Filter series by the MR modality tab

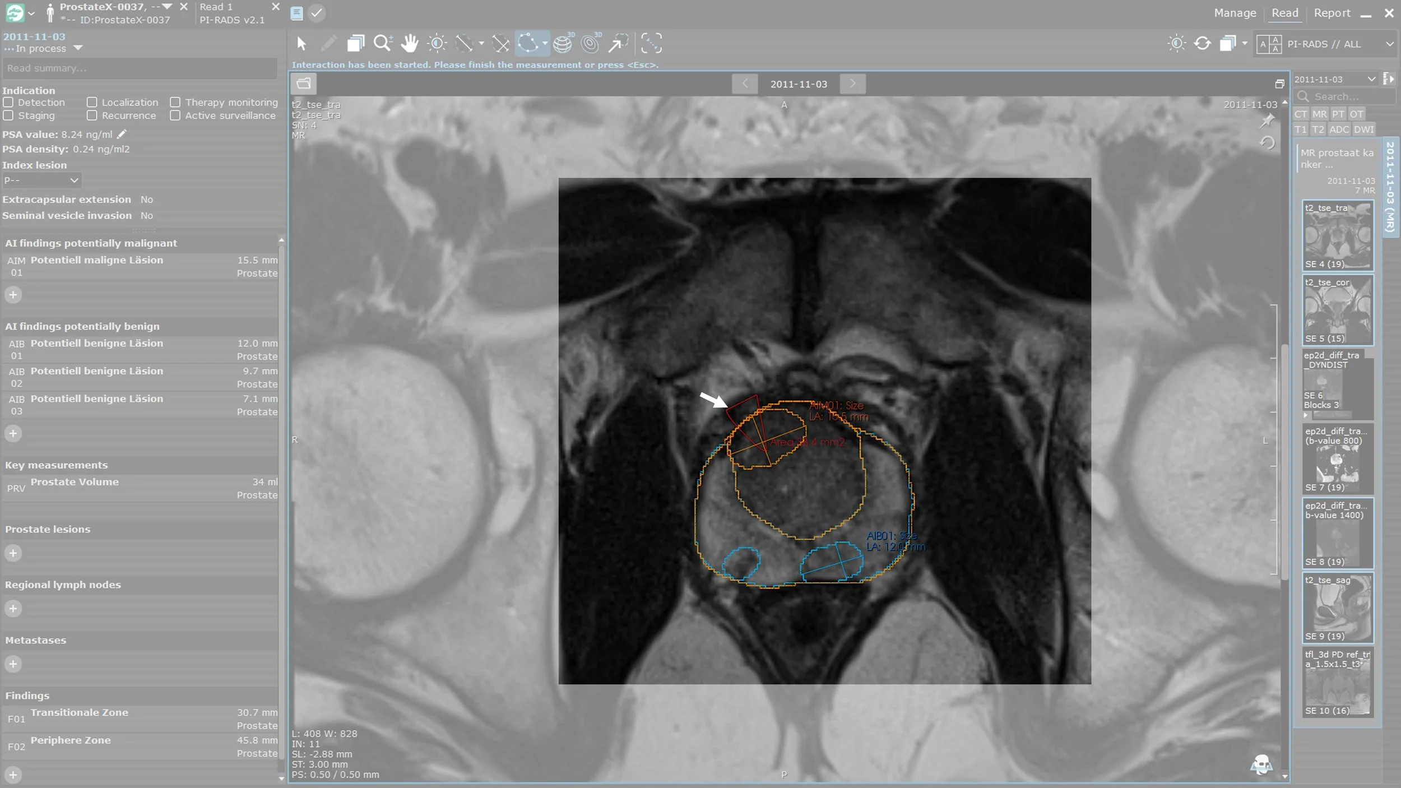(1320, 114)
